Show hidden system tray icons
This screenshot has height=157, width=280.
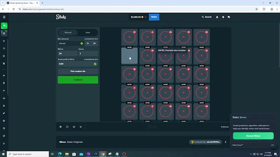pyautogui.click(x=251, y=154)
